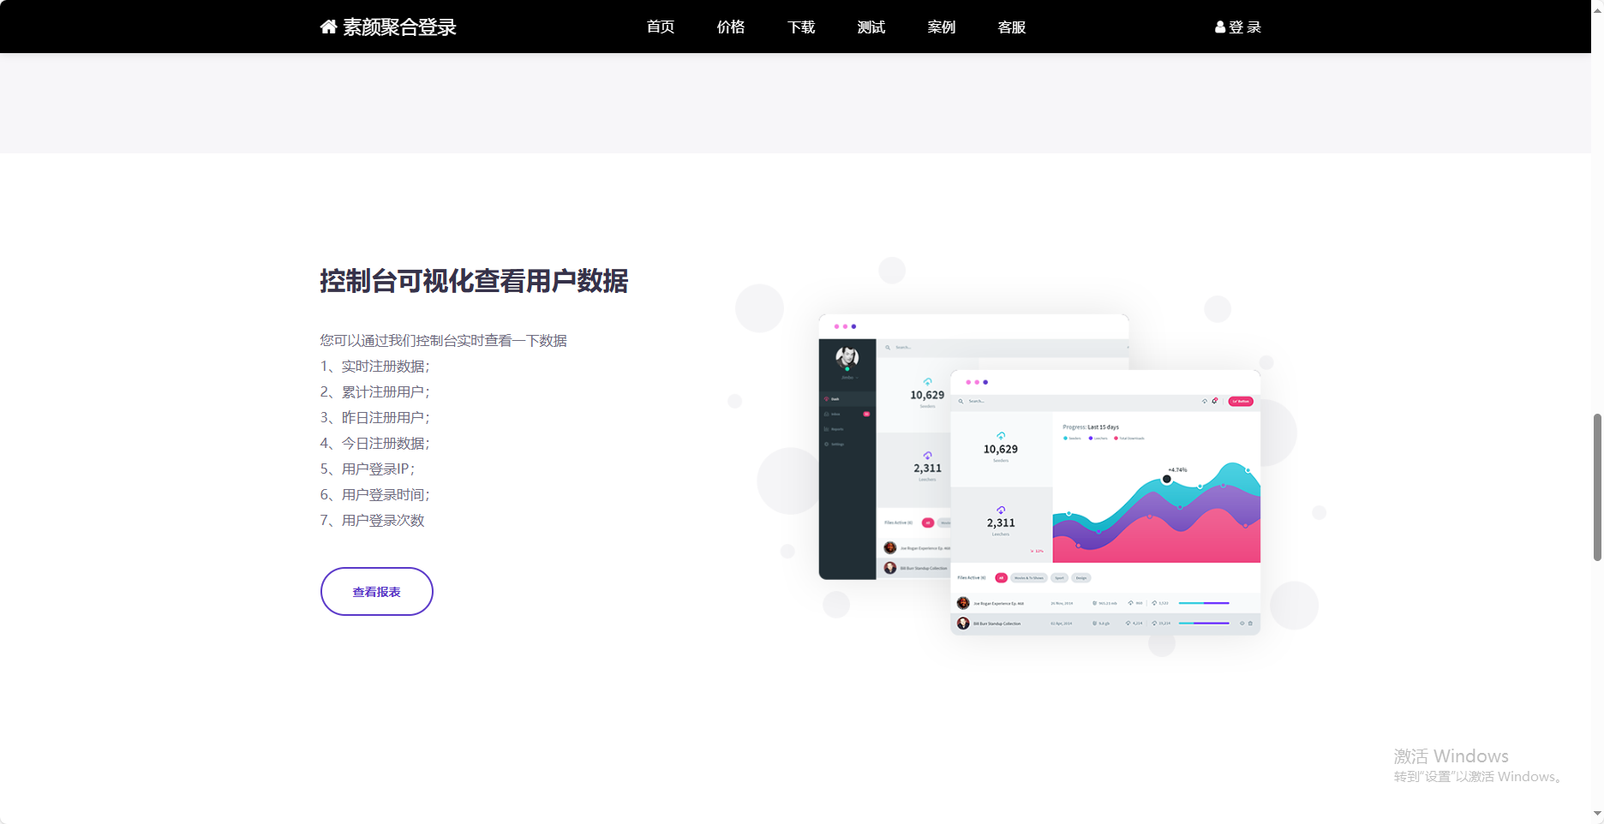Click the 登录 login link
The image size is (1604, 824).
[x=1244, y=27]
